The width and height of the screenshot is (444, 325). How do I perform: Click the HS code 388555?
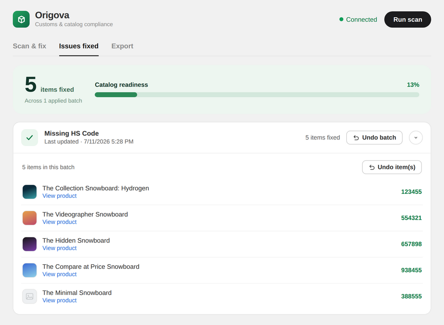point(411,296)
